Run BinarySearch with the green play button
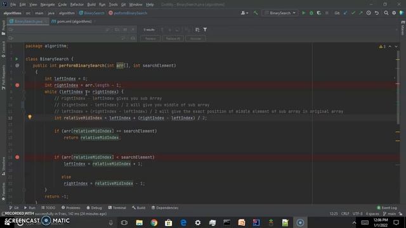The height and width of the screenshot is (228, 406). tap(303, 13)
